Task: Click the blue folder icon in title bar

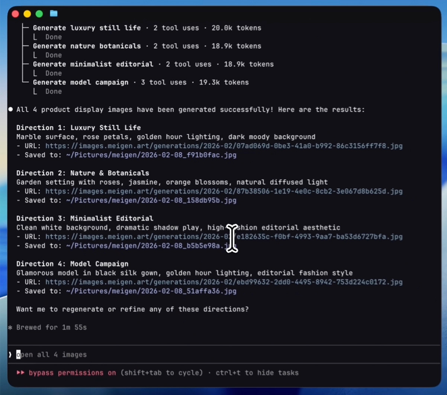Action: tap(54, 13)
